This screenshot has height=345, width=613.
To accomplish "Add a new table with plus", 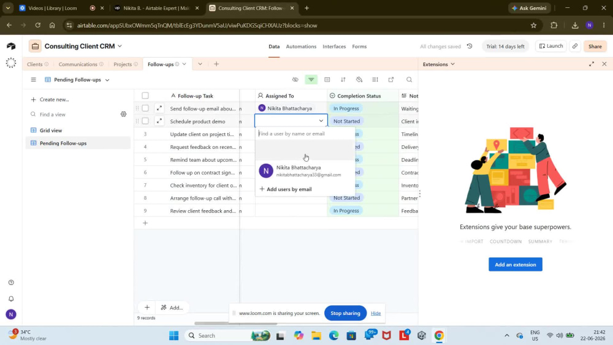I will (216, 64).
